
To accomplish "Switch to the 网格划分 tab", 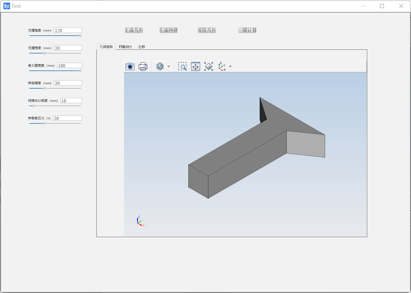I will [x=125, y=47].
